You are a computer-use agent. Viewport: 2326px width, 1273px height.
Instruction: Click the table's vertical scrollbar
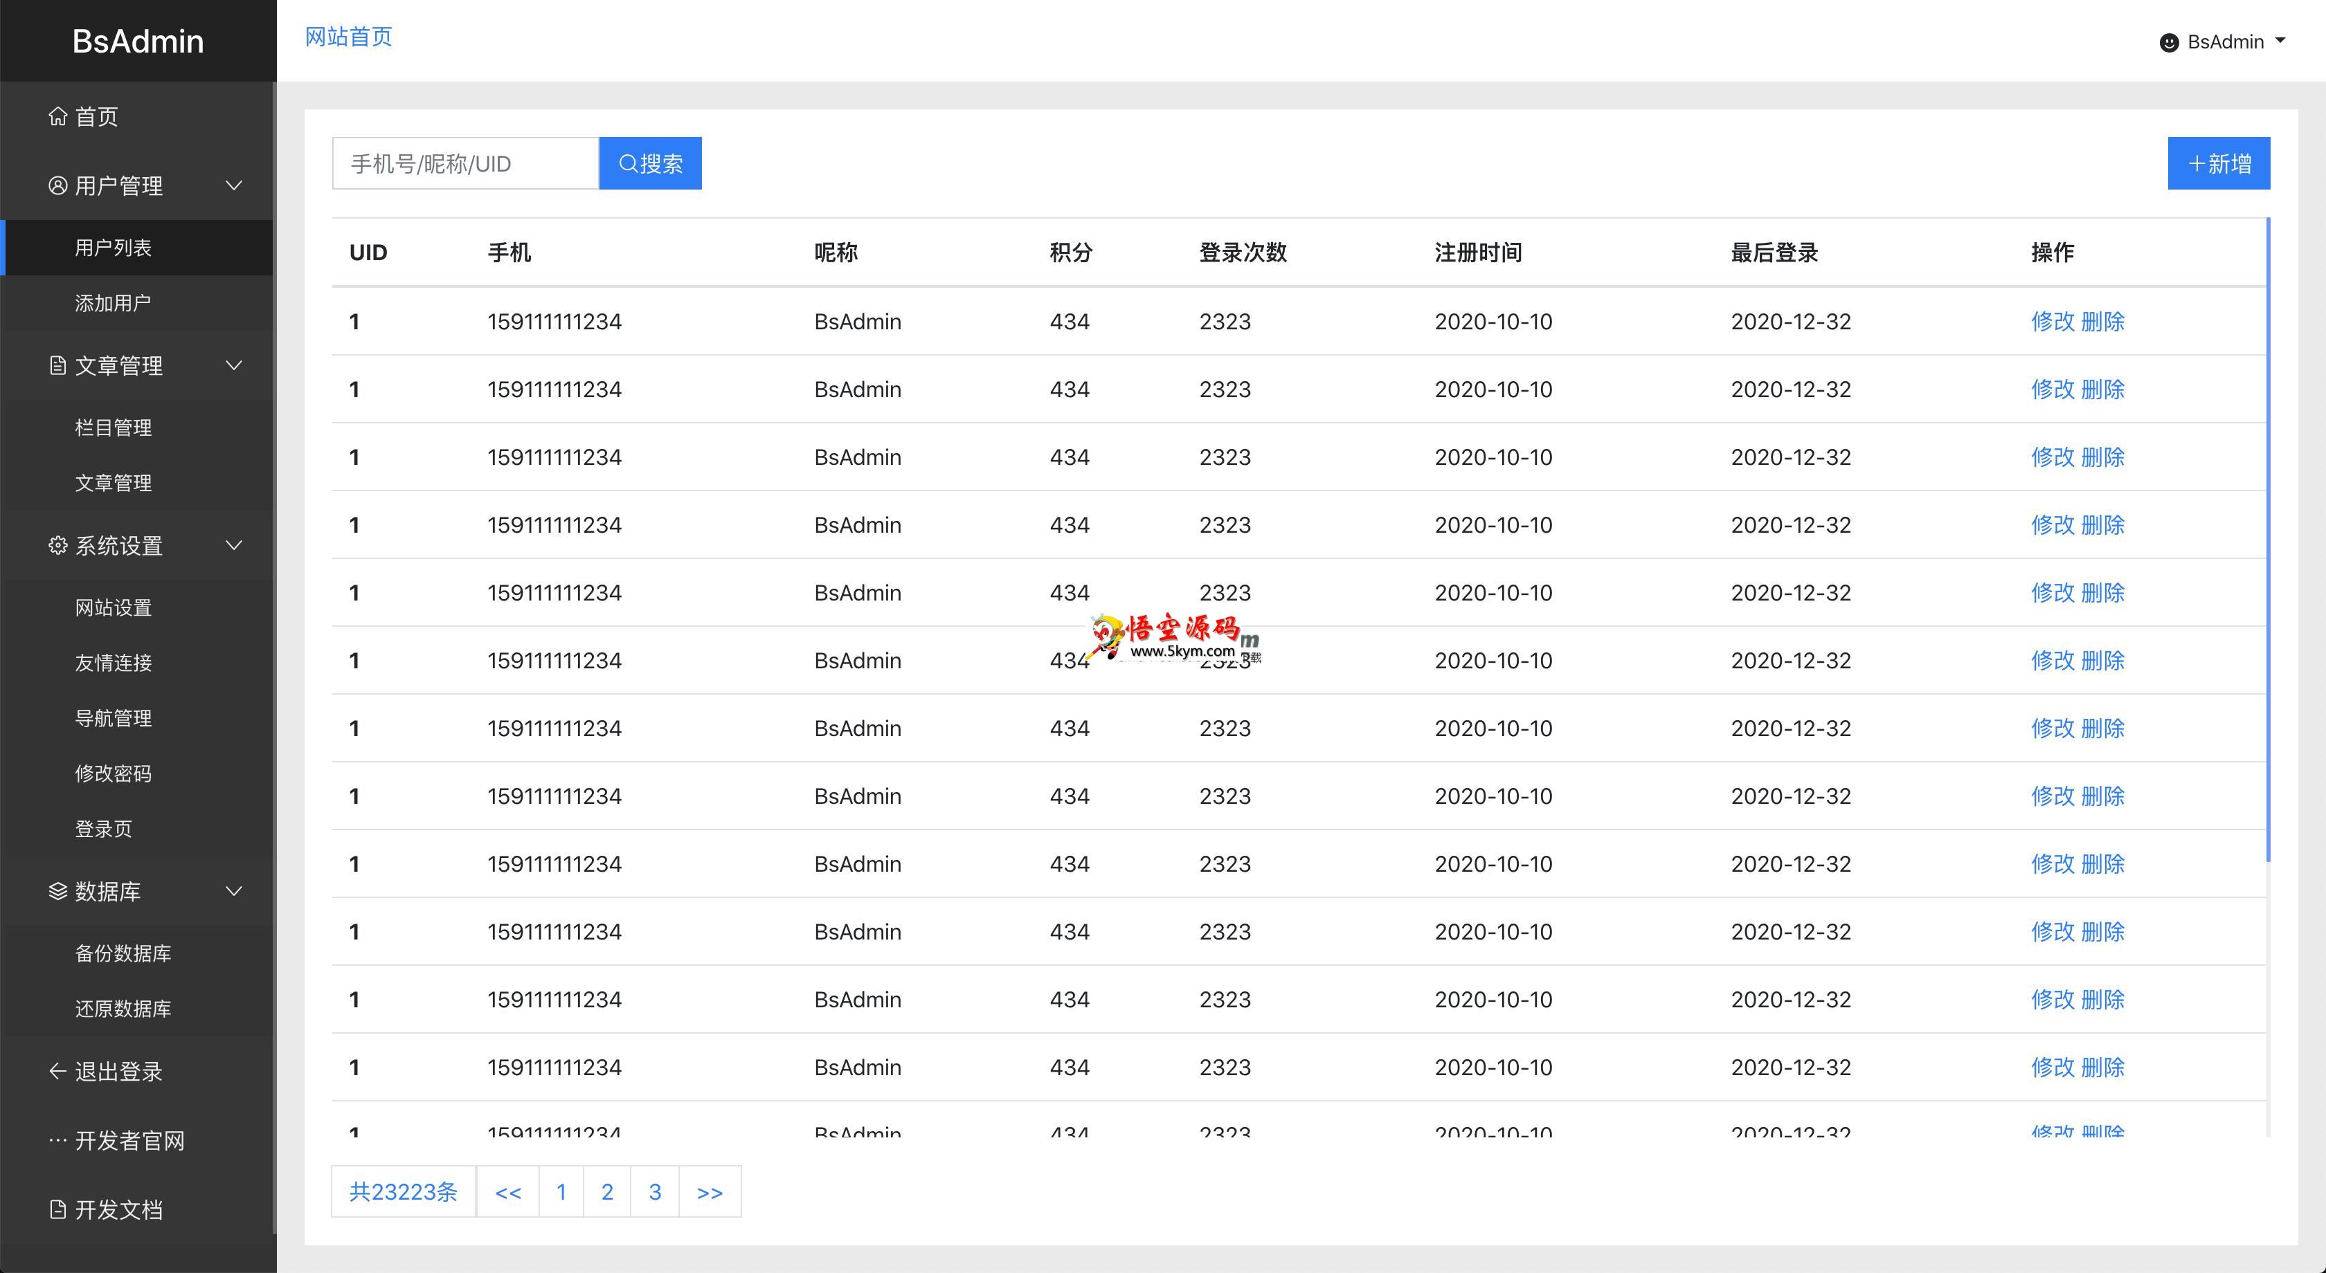click(x=2269, y=540)
